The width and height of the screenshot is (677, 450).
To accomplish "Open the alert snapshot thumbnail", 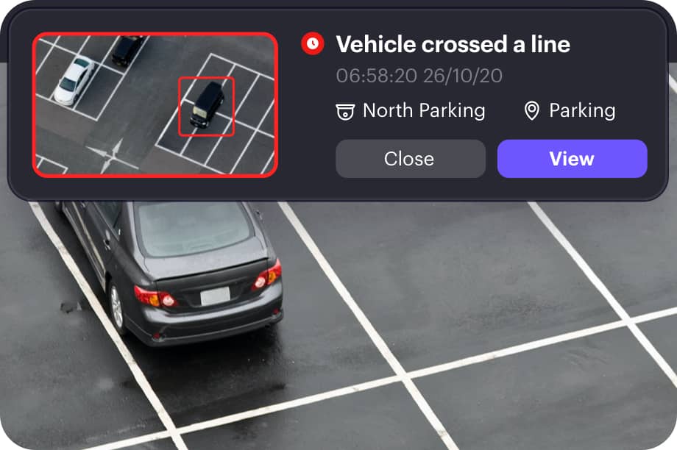I will point(155,105).
